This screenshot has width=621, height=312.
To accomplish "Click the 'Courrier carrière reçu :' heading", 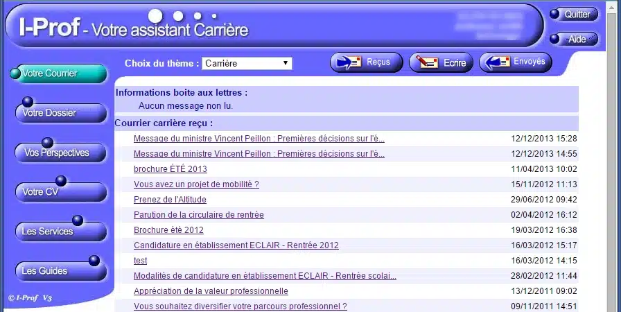I will pyautogui.click(x=164, y=123).
